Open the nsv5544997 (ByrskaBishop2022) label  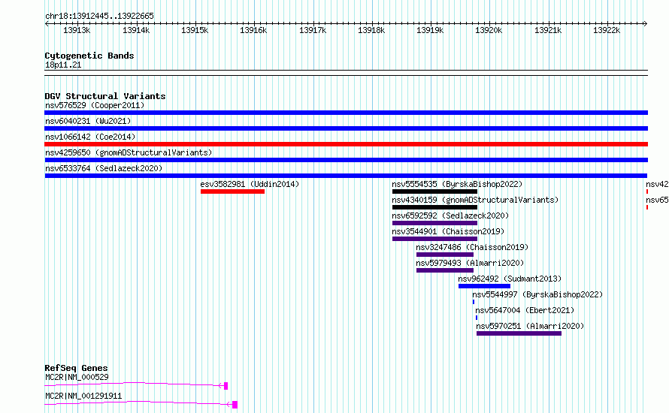[537, 294]
